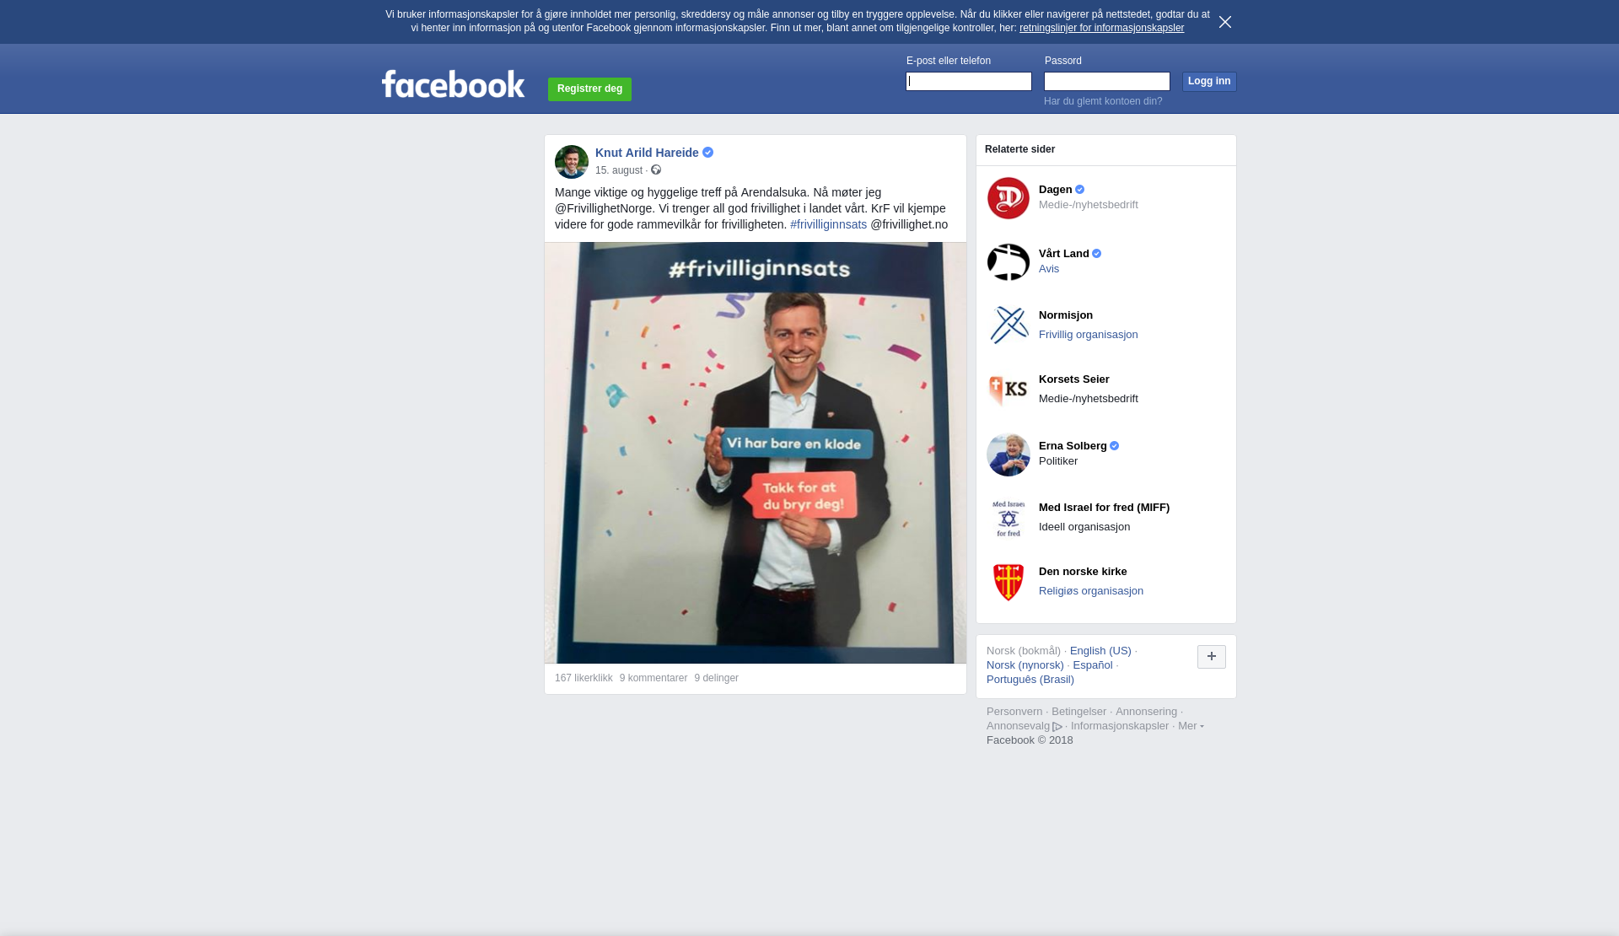The width and height of the screenshot is (1619, 936).
Task: Focus the E-post eller telefon field
Action: coord(969,82)
